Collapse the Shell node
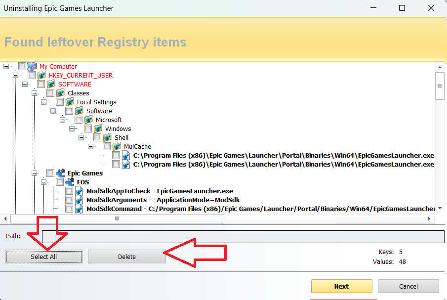This screenshot has width=447, height=300. click(x=81, y=137)
